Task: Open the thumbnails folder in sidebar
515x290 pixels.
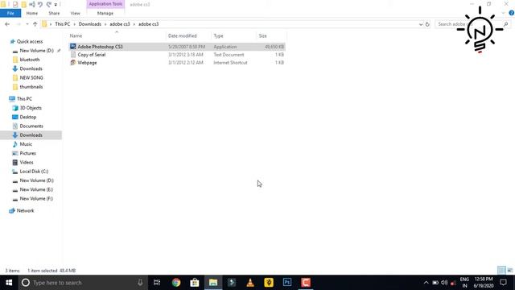Action: [31, 87]
